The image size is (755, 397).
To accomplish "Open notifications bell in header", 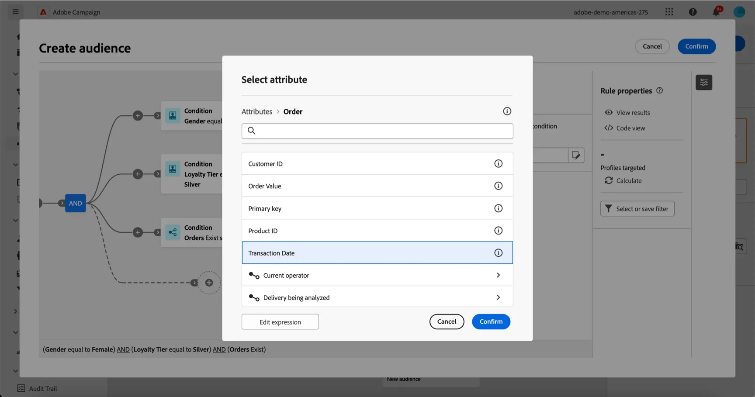I will (716, 12).
